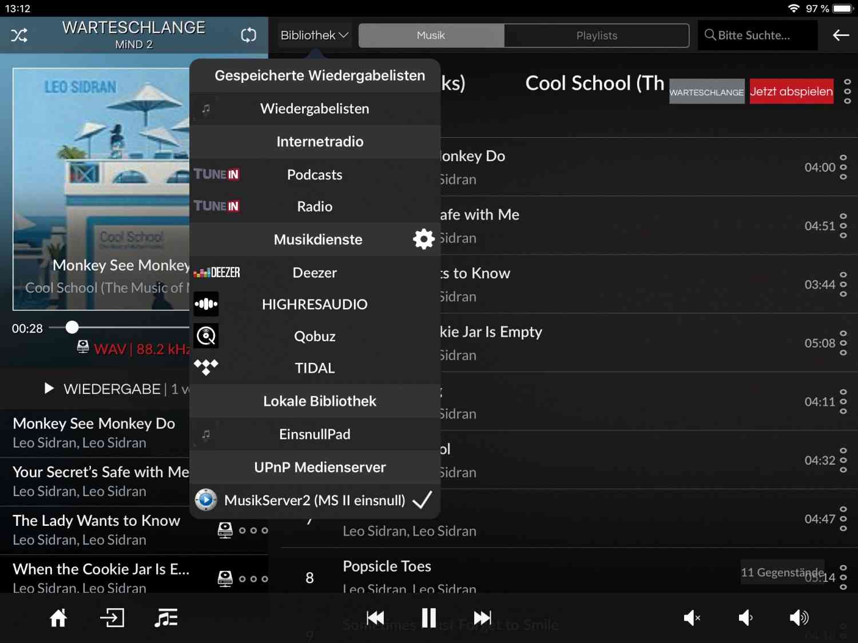
Task: Click the Wi-Fi icon in status bar
Action: [793, 9]
